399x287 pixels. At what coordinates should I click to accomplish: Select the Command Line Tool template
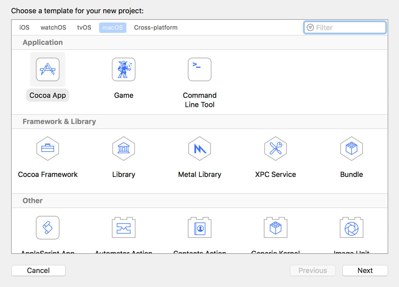[199, 70]
